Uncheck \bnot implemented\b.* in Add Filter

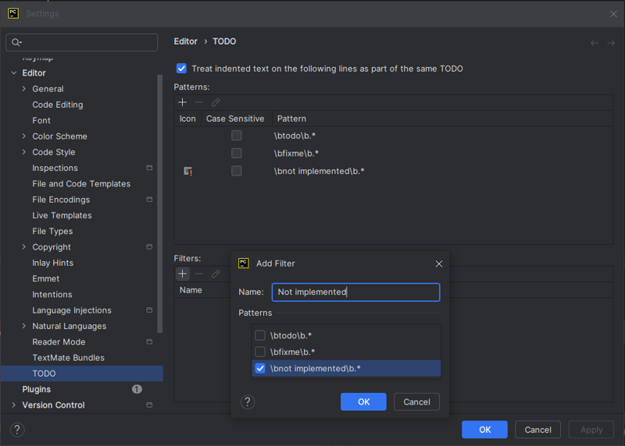[x=260, y=368]
